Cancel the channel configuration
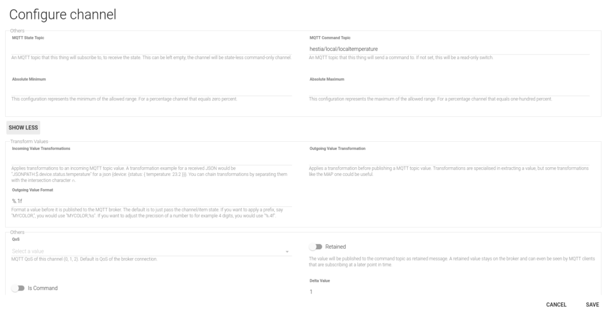Screen dimensions: 604x313 (556, 305)
